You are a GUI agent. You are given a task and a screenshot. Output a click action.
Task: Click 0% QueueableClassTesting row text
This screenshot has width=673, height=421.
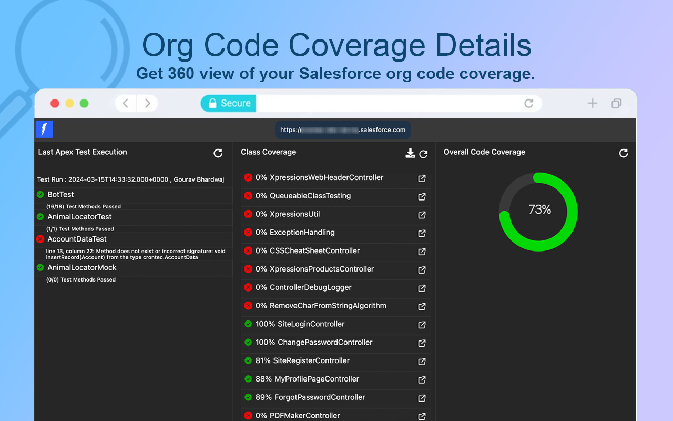click(303, 196)
